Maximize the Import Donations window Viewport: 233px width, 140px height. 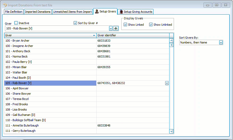click(x=217, y=5)
